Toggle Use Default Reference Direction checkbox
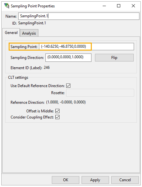The image size is (142, 187). coord(68,85)
